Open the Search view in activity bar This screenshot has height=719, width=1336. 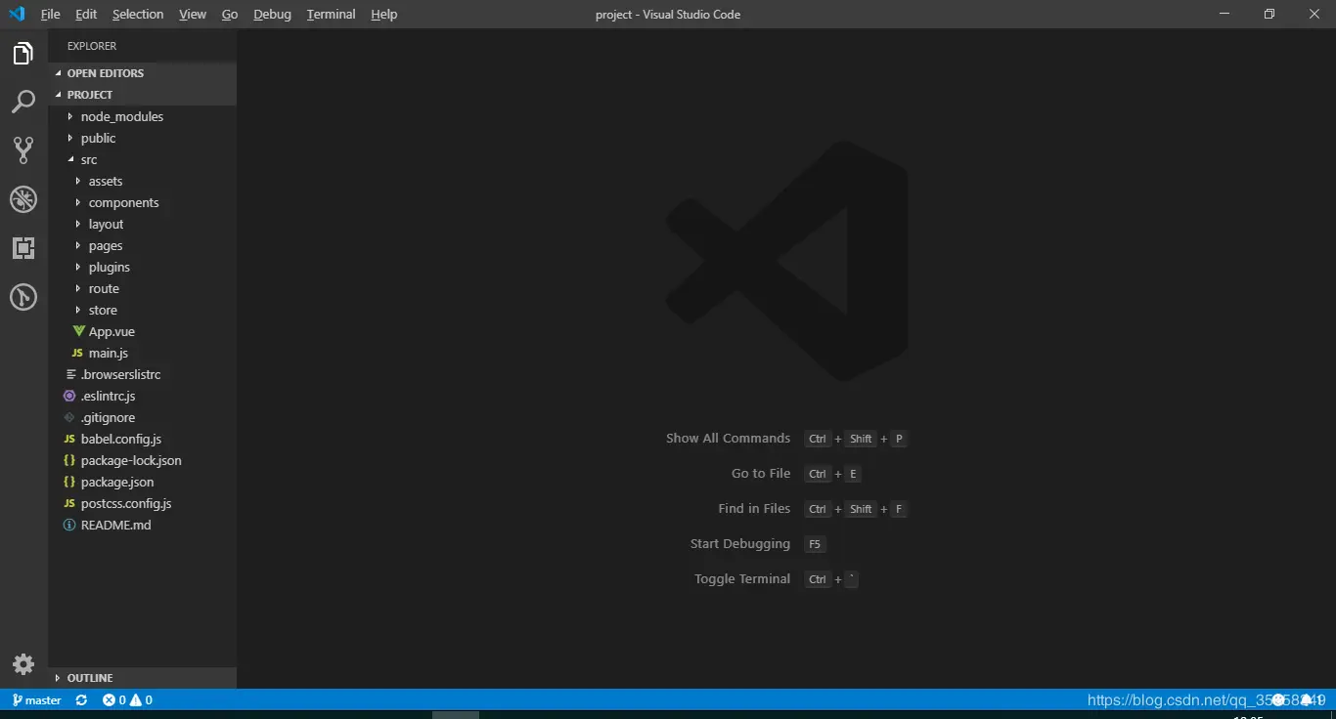click(23, 102)
